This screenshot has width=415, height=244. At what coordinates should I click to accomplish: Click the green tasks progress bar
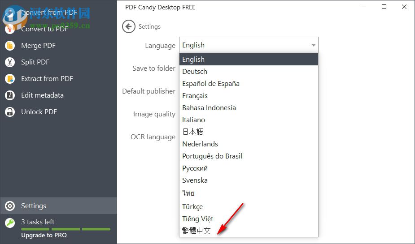[x=66, y=229]
